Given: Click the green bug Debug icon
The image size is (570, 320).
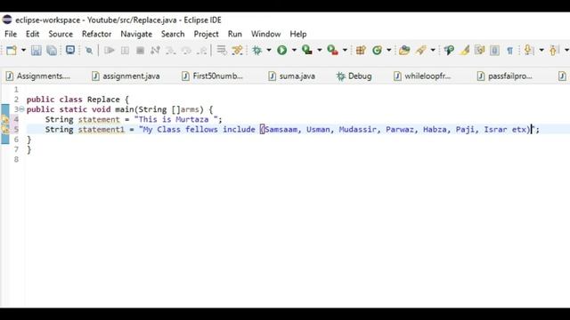Looking at the screenshot, I should [257, 50].
